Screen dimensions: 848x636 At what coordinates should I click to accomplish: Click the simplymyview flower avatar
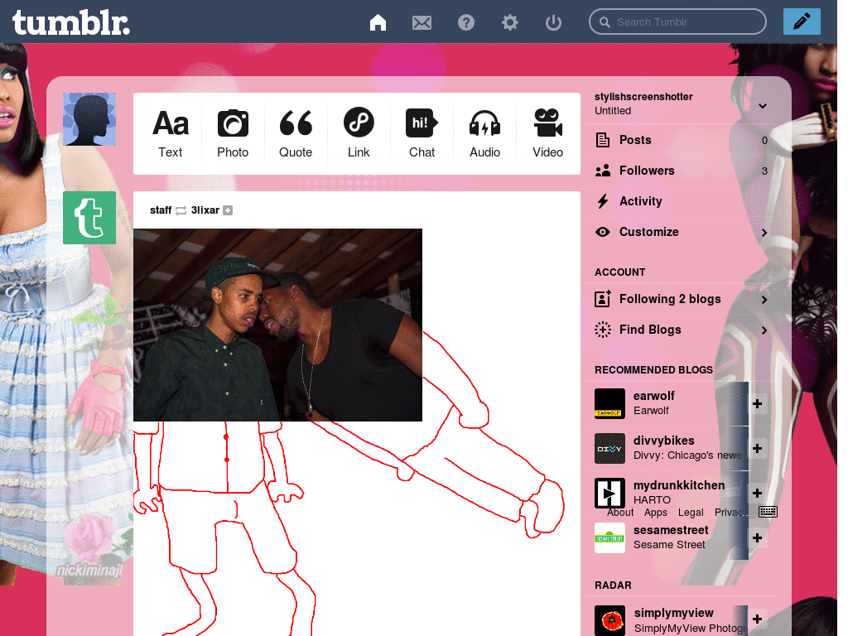[x=609, y=620]
